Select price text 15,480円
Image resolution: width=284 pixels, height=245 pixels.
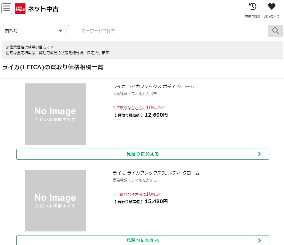pyautogui.click(x=156, y=201)
